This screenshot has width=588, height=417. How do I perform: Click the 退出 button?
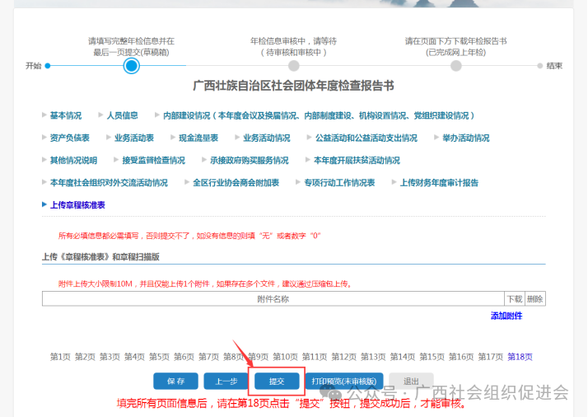coord(410,381)
